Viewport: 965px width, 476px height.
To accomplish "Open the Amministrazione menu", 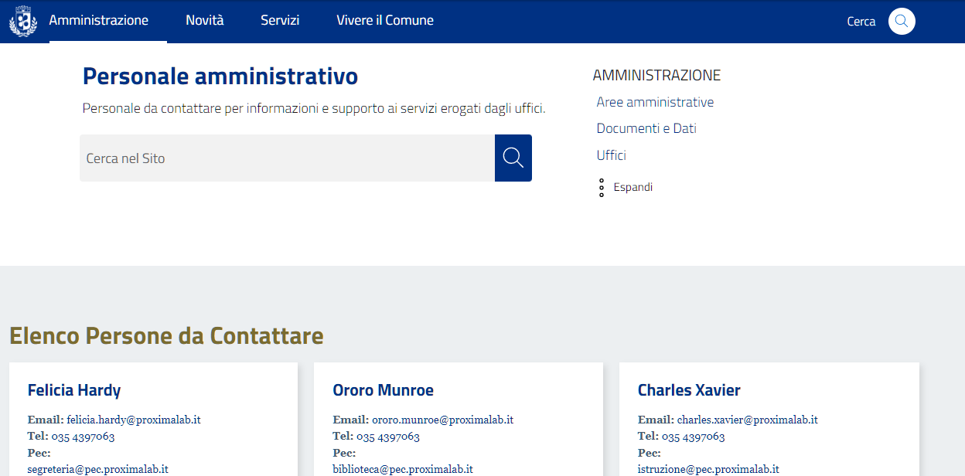I will [x=98, y=21].
